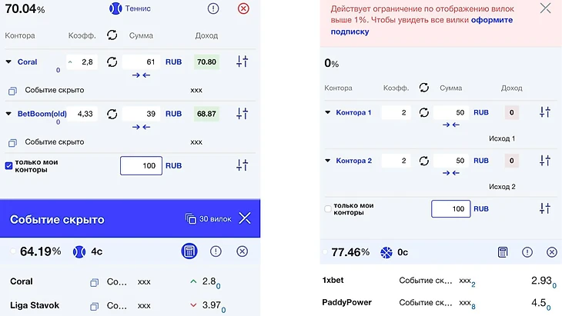562x316 pixels.
Task: Click the refresh icon in the BetBoom(old) row
Action: [x=112, y=114]
